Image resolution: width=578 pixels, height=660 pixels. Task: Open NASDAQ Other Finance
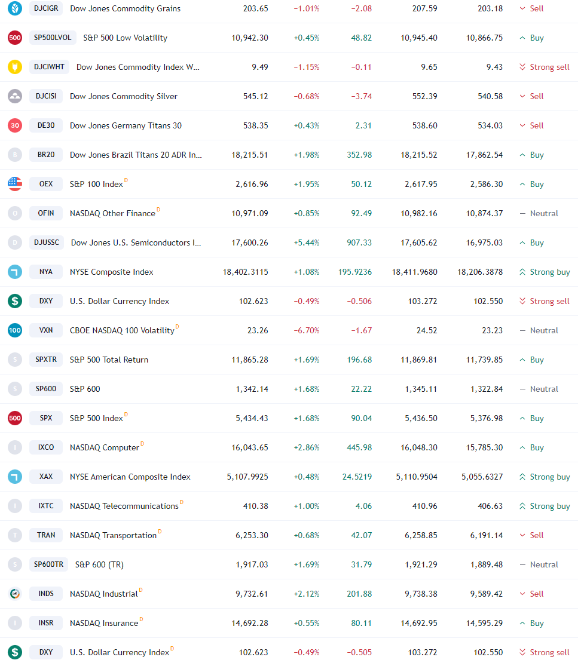point(112,213)
